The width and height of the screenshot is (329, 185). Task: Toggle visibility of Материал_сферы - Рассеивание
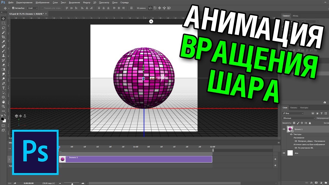tap(296, 141)
